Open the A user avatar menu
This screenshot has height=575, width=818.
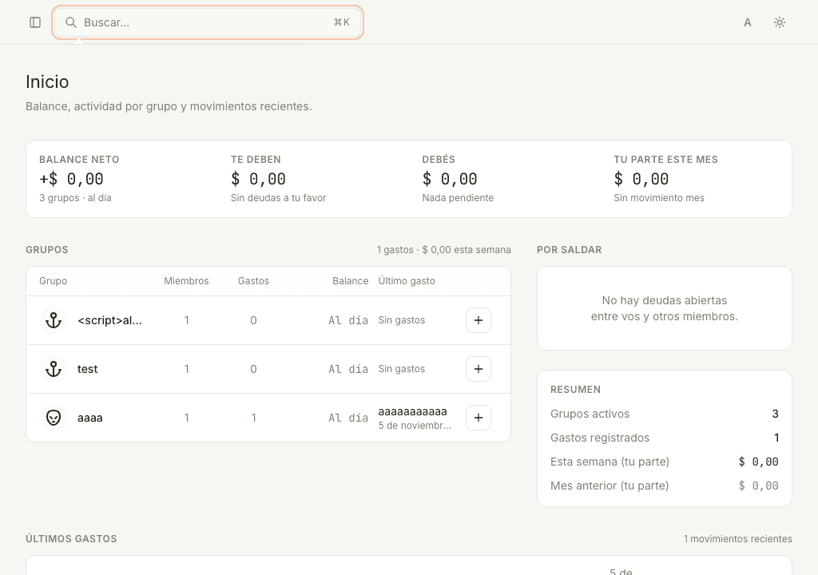pyautogui.click(x=748, y=22)
